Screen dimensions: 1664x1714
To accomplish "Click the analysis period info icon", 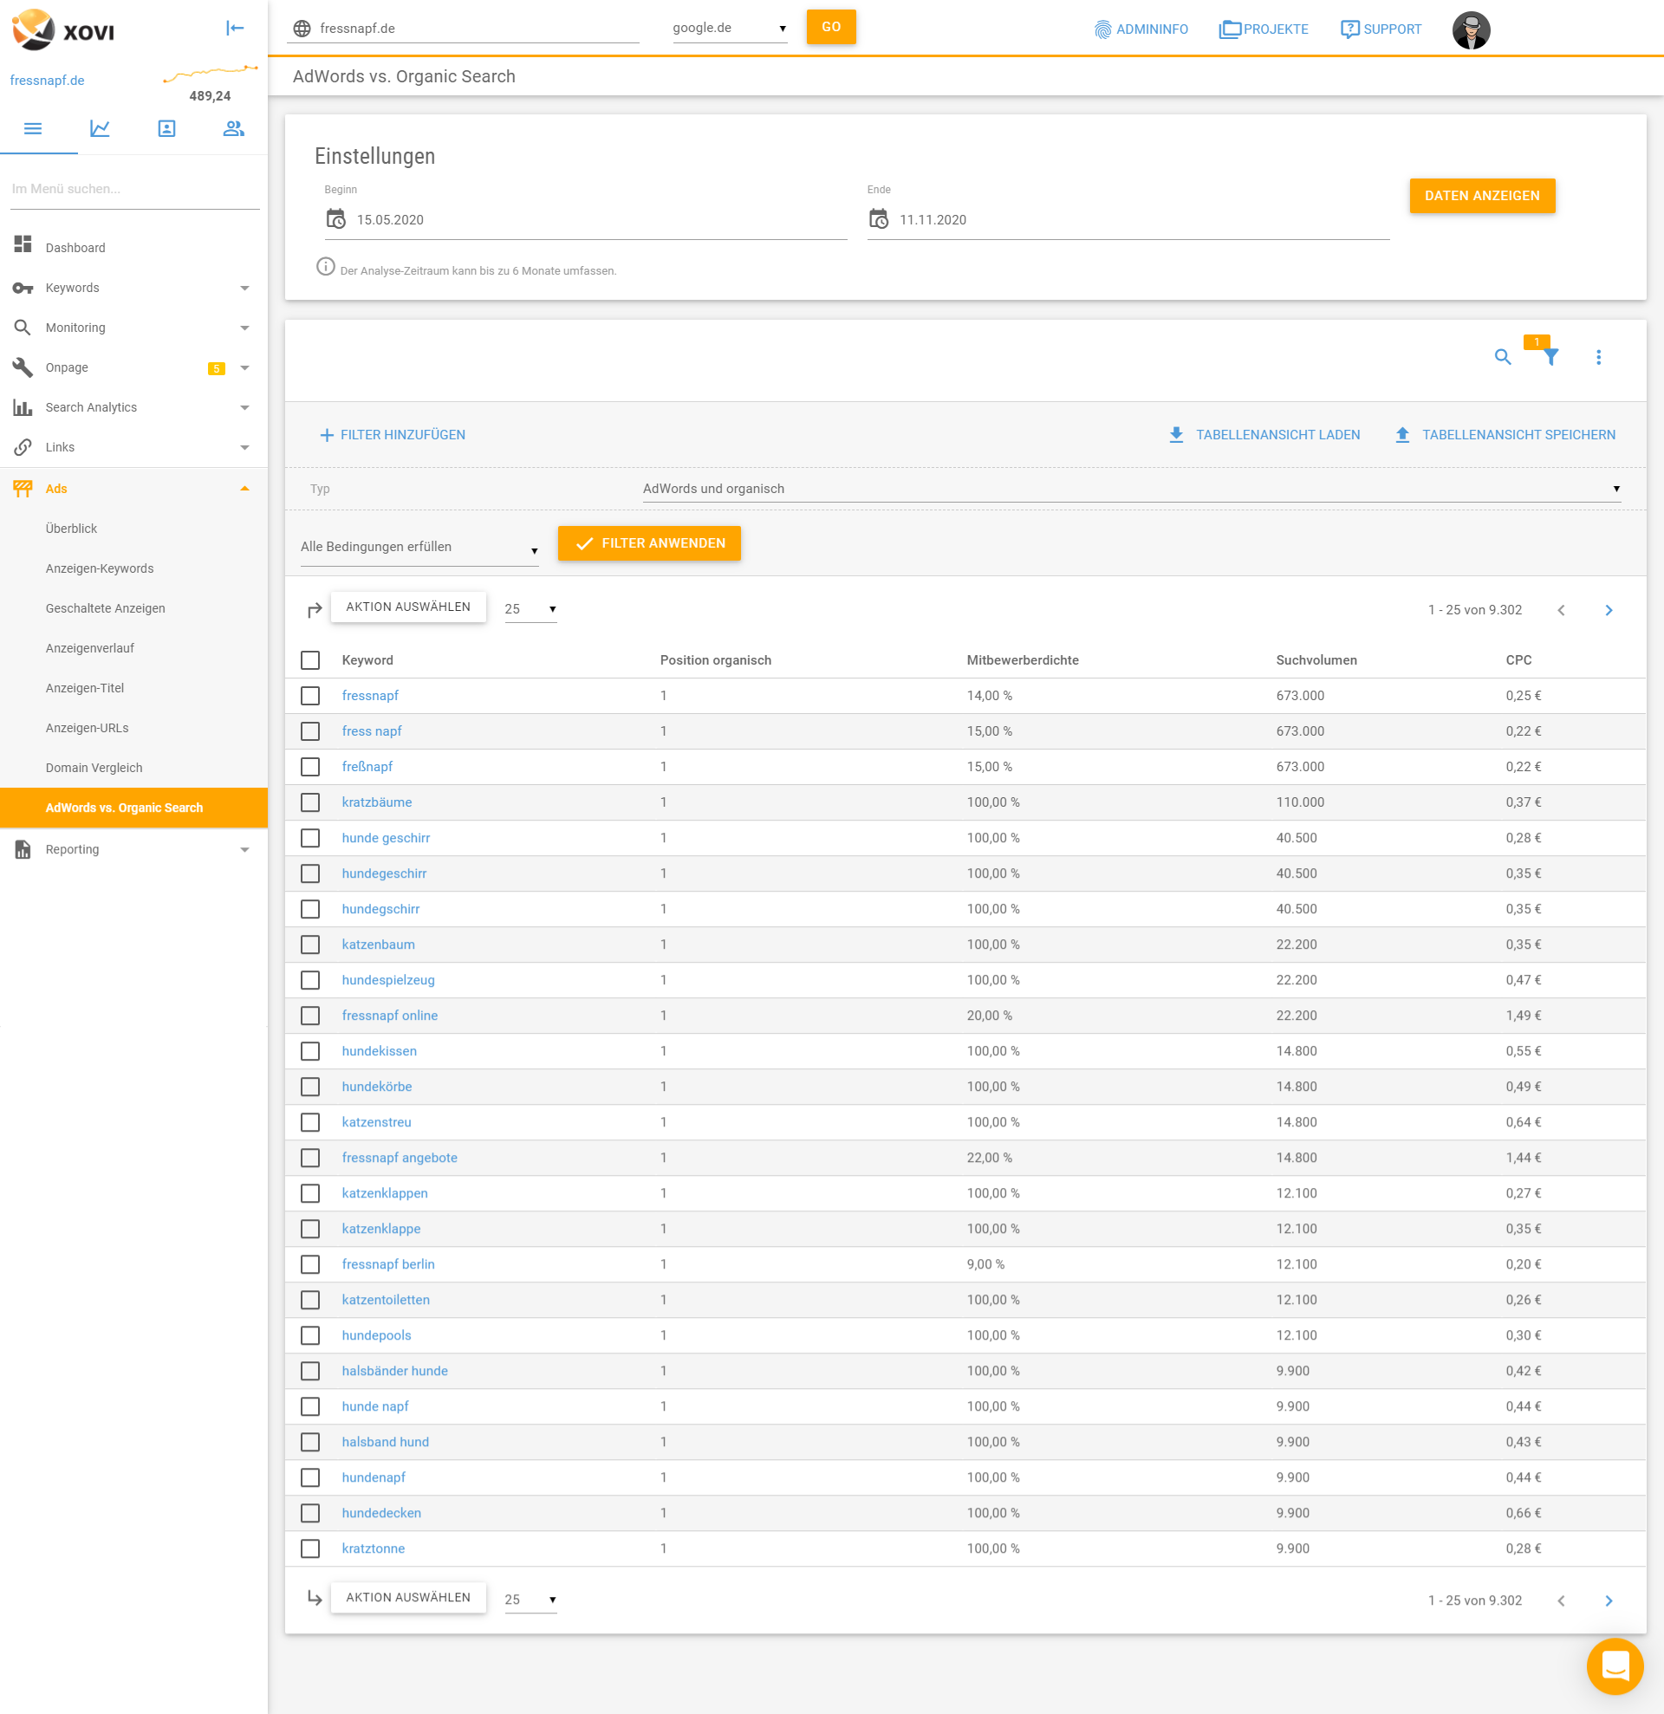I will pyautogui.click(x=325, y=267).
